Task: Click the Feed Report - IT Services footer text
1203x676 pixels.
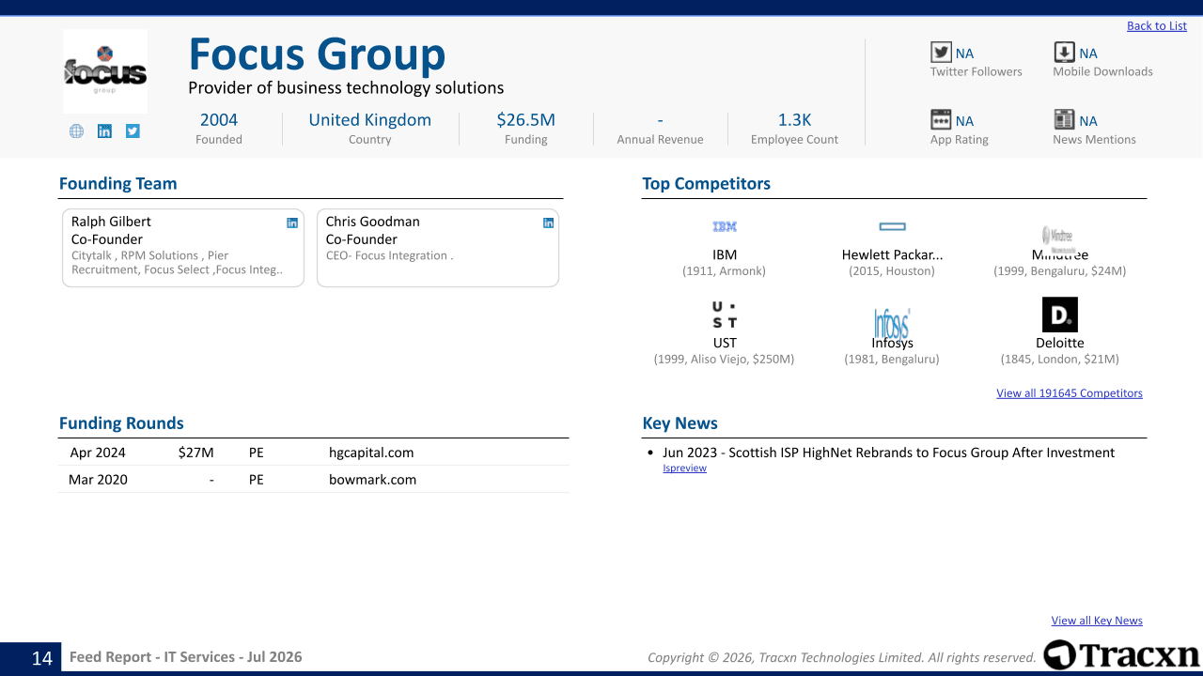Action: [x=186, y=657]
